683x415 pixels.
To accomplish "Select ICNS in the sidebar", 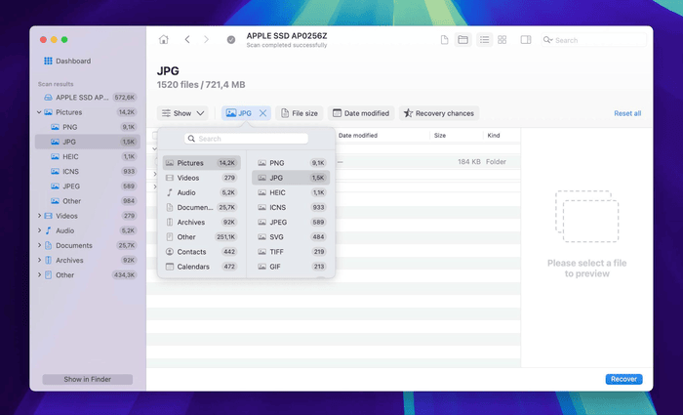I will tap(88, 171).
